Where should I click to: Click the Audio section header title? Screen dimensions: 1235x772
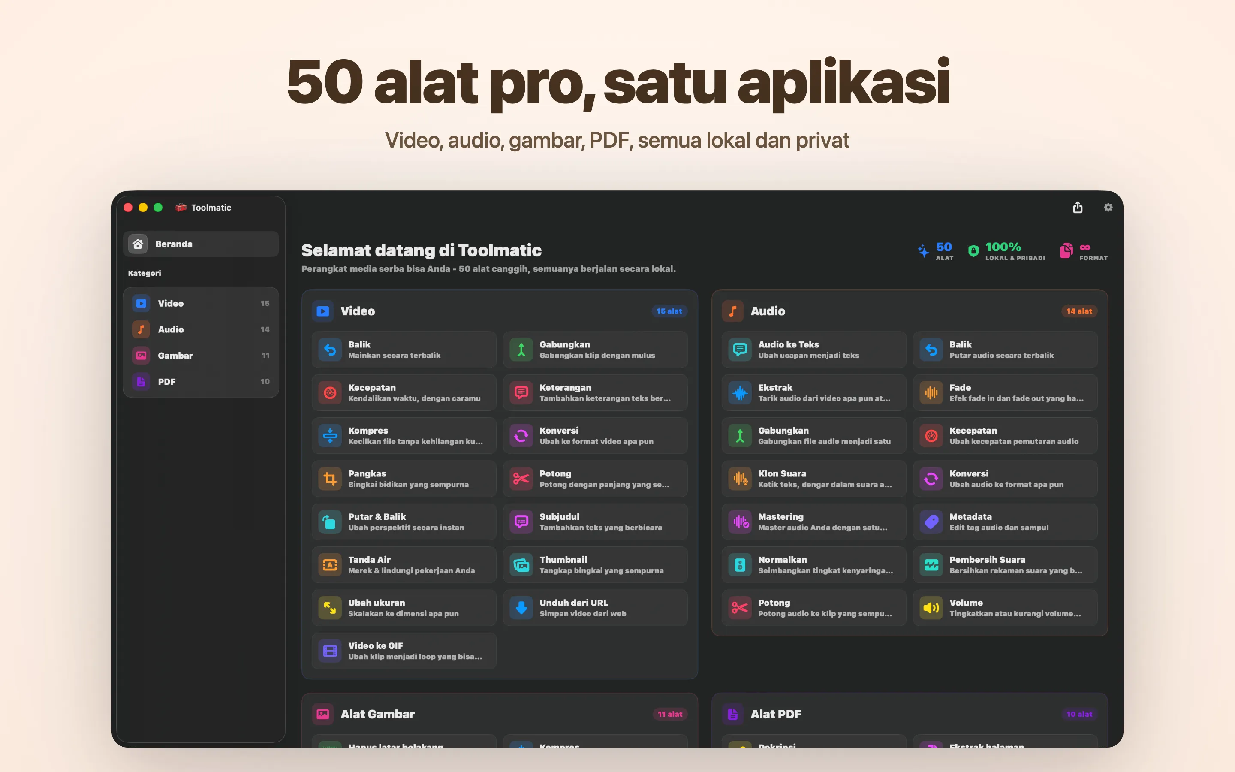[768, 311]
